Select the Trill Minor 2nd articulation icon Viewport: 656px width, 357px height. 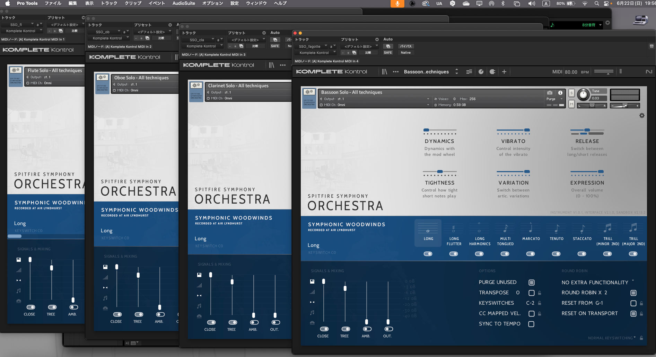coord(607,228)
